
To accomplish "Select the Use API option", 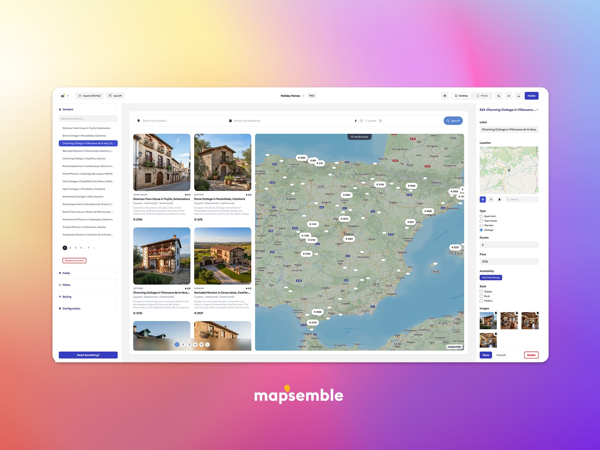I will click(115, 96).
